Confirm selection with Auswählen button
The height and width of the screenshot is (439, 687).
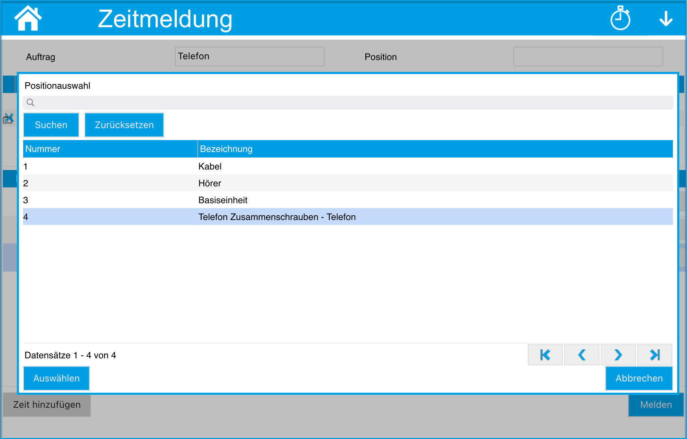(x=56, y=378)
